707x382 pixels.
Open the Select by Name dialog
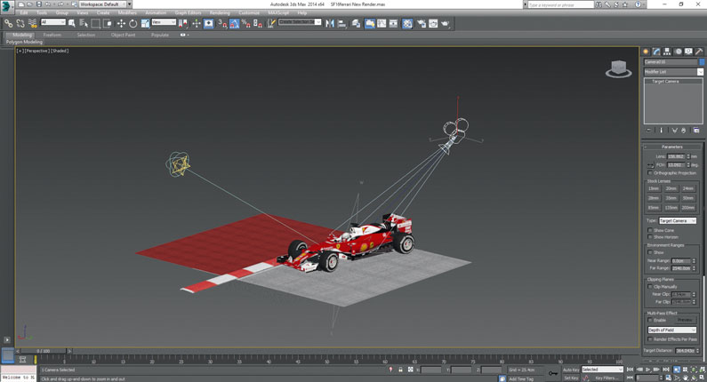pos(84,23)
